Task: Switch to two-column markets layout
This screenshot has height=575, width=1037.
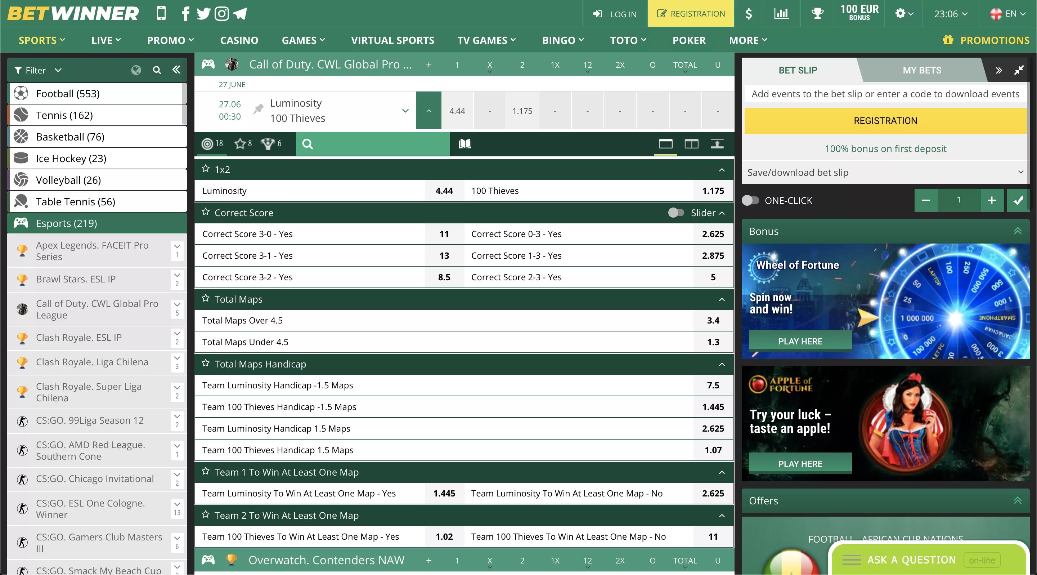Action: pos(691,144)
